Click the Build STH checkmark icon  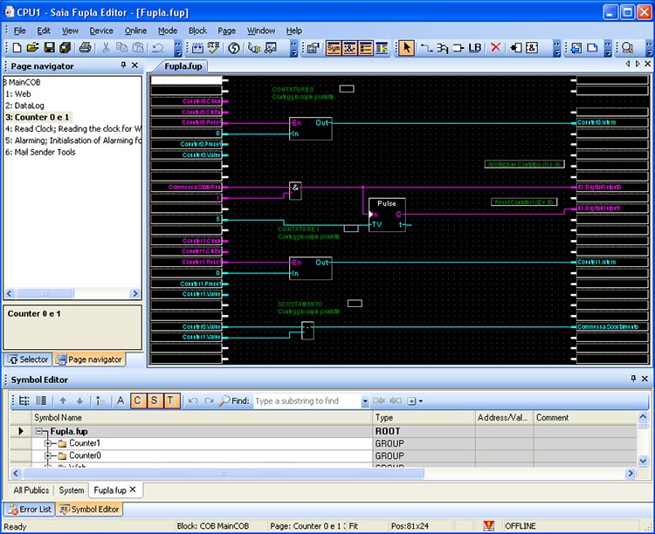tap(213, 48)
